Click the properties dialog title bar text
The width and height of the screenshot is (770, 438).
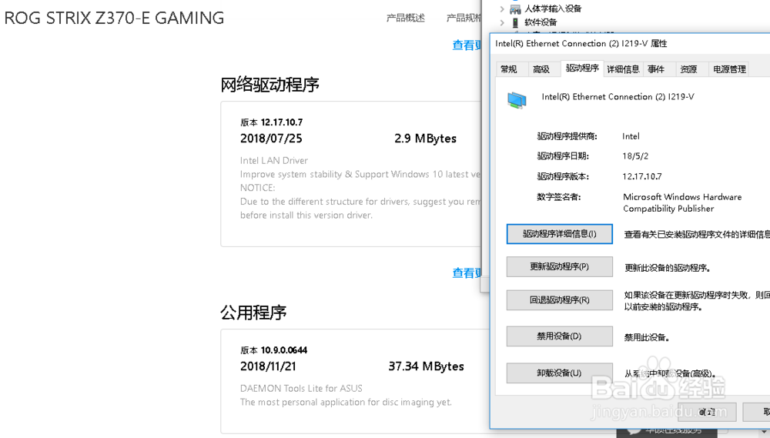pos(581,44)
